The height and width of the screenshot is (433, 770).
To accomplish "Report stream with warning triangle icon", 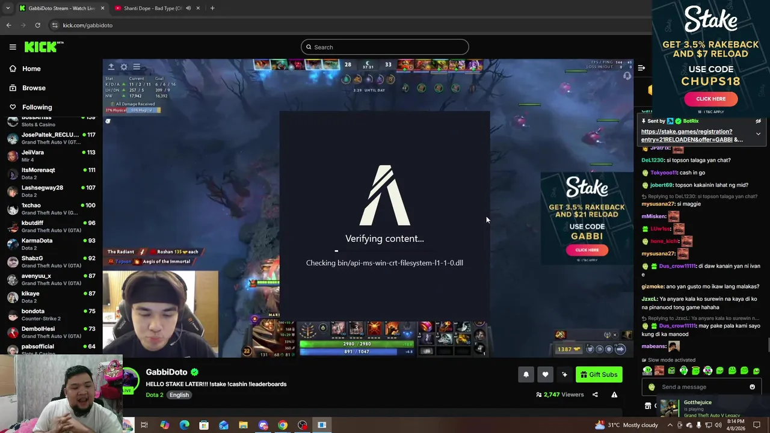I will tap(614, 395).
